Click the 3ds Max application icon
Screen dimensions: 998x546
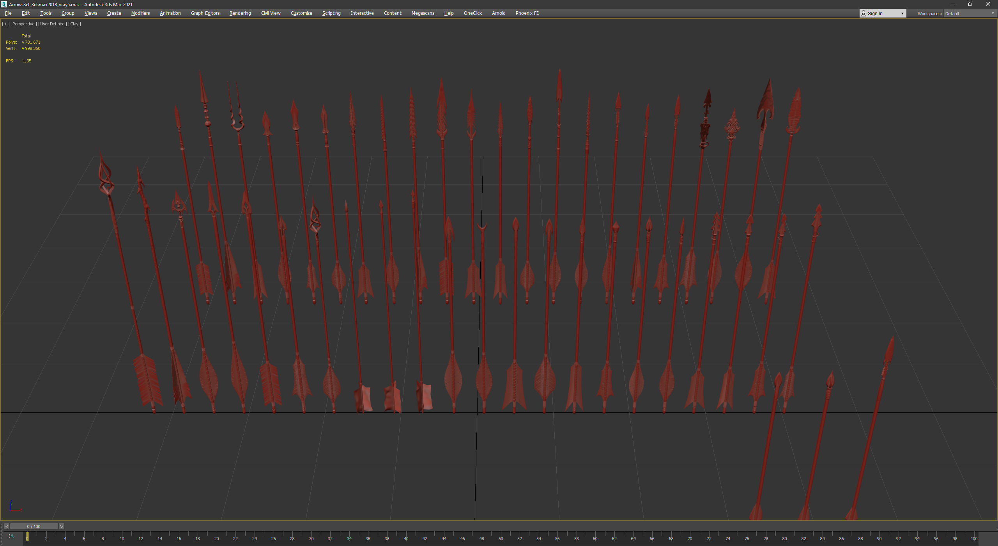point(4,4)
